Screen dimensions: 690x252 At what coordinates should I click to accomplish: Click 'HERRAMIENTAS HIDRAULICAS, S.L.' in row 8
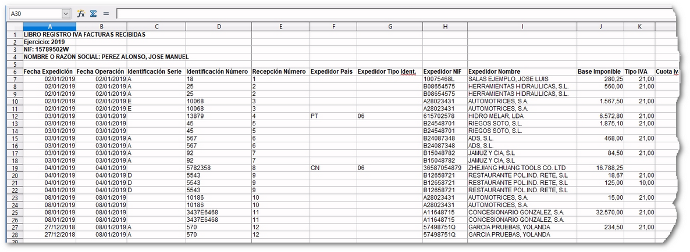519,87
